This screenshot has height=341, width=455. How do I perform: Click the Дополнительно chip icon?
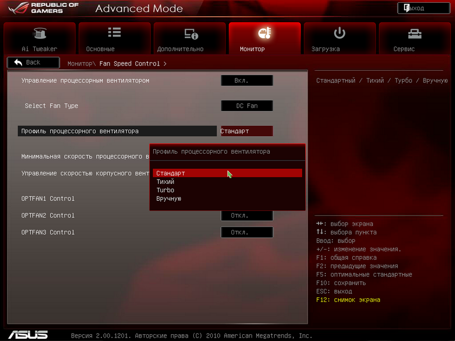[190, 34]
